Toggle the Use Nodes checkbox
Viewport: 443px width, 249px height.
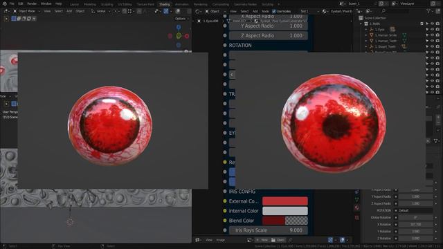[274, 11]
